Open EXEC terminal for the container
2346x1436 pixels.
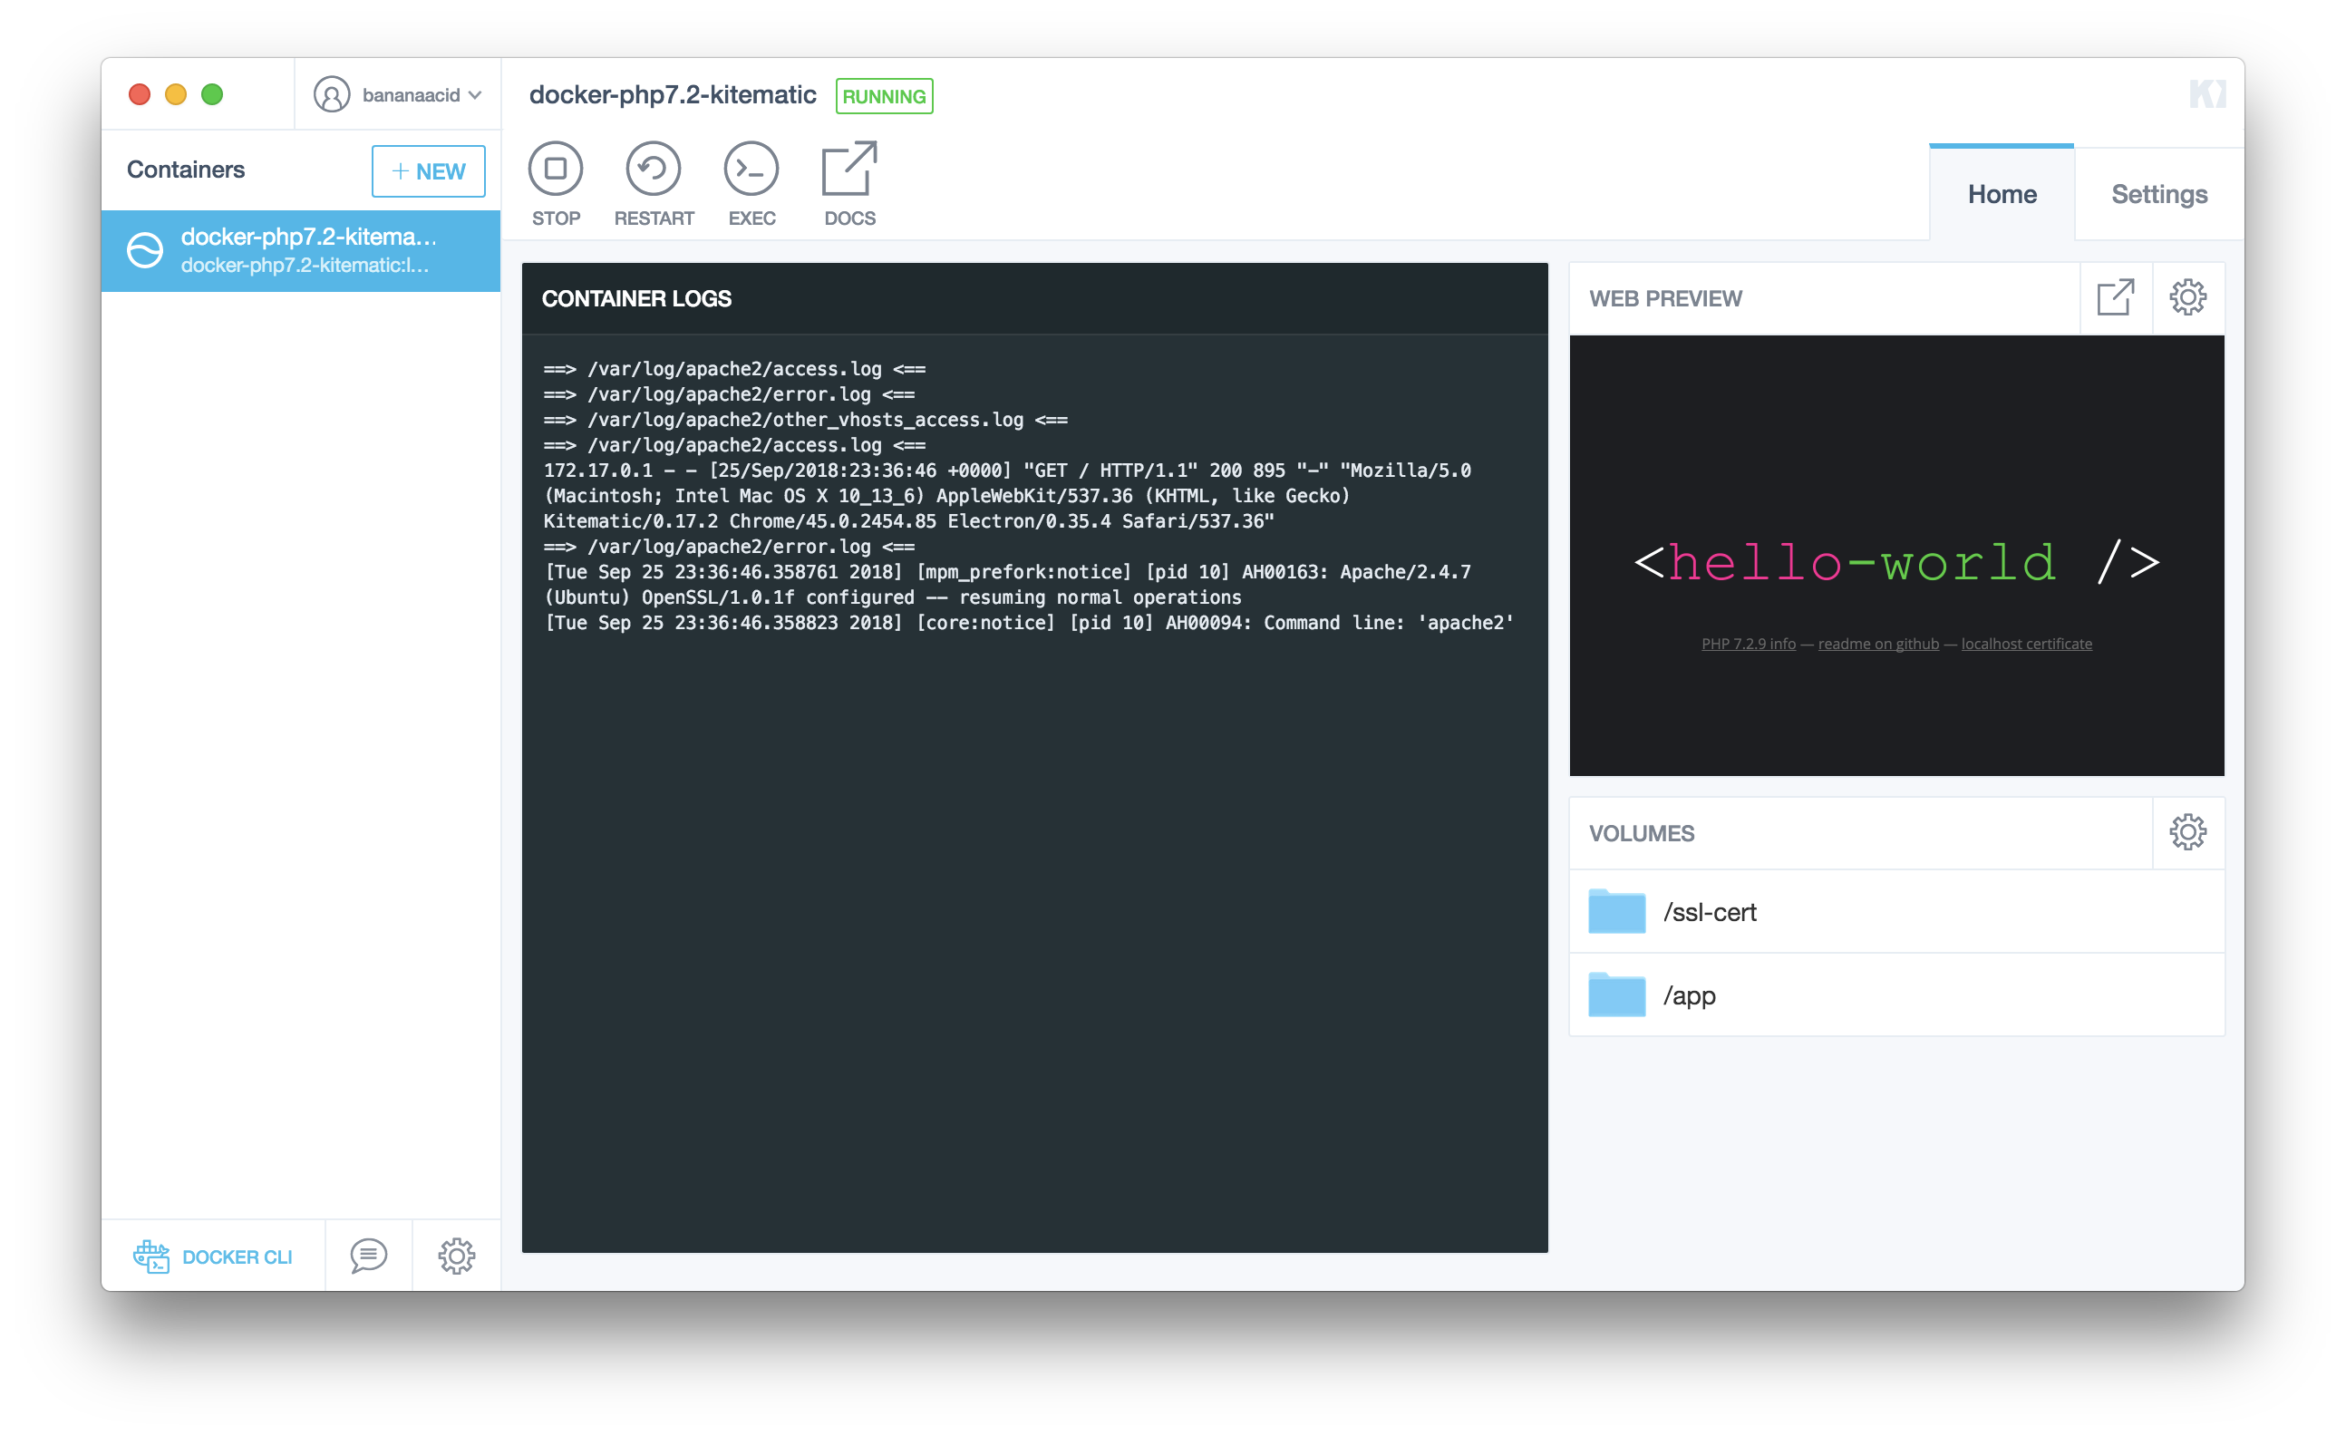(x=751, y=170)
